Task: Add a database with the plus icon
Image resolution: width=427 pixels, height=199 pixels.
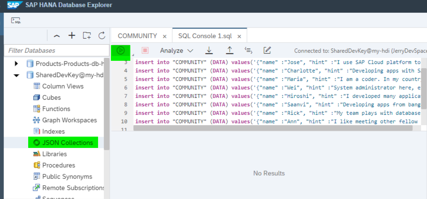Action: pyautogui.click(x=72, y=35)
